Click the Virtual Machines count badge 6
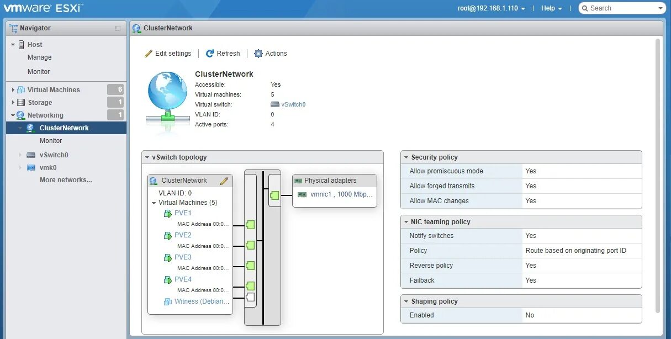The image size is (671, 339). pyautogui.click(x=115, y=89)
